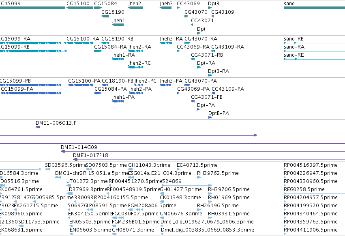Select EST EN06603.5prime

[x=71, y=234]
